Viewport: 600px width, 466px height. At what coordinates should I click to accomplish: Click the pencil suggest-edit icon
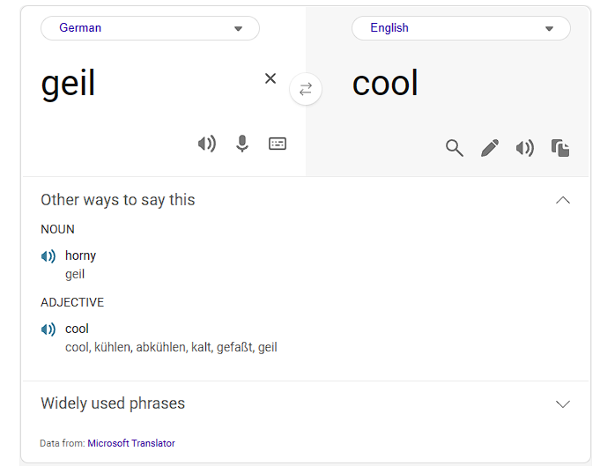(490, 148)
